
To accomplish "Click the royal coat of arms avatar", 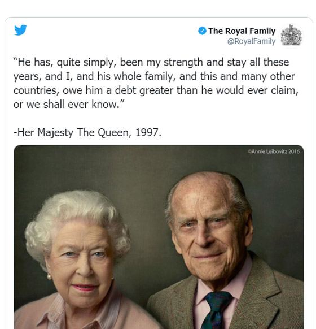I will tap(291, 36).
